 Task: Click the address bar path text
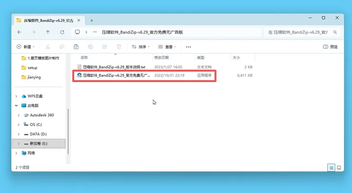click(142, 32)
